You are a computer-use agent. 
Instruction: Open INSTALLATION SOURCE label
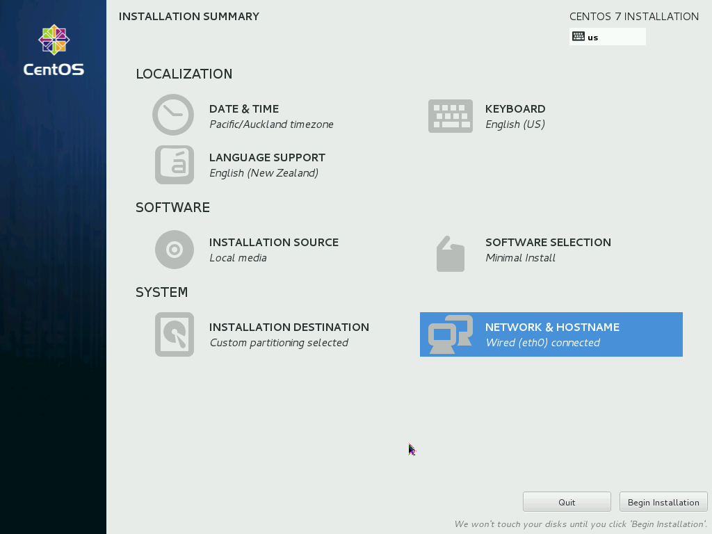(x=274, y=243)
